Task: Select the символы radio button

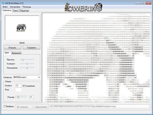Action: point(18,107)
